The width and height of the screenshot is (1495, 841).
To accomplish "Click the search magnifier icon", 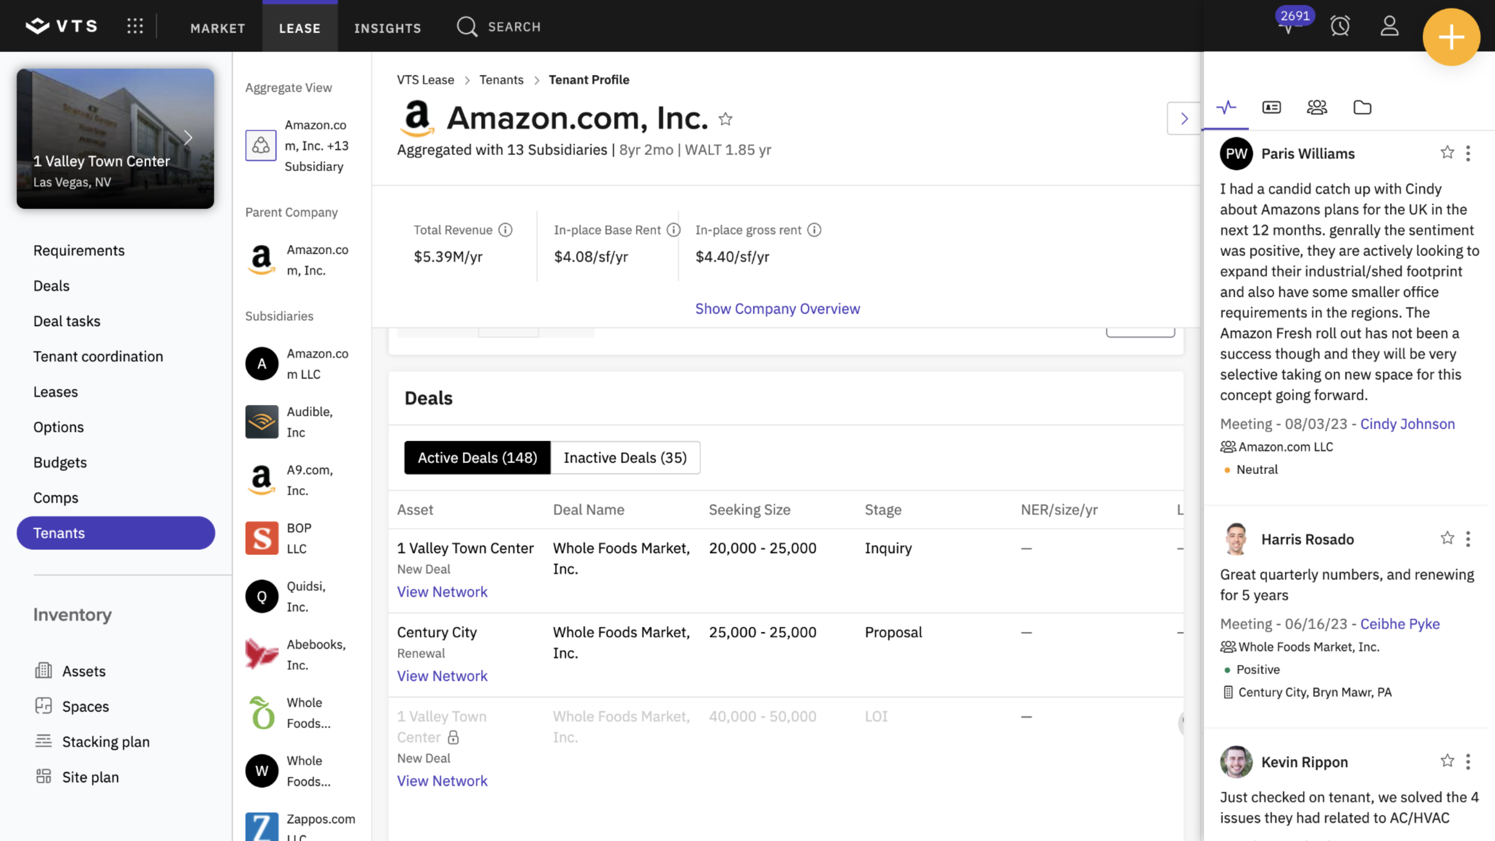I will pyautogui.click(x=466, y=26).
